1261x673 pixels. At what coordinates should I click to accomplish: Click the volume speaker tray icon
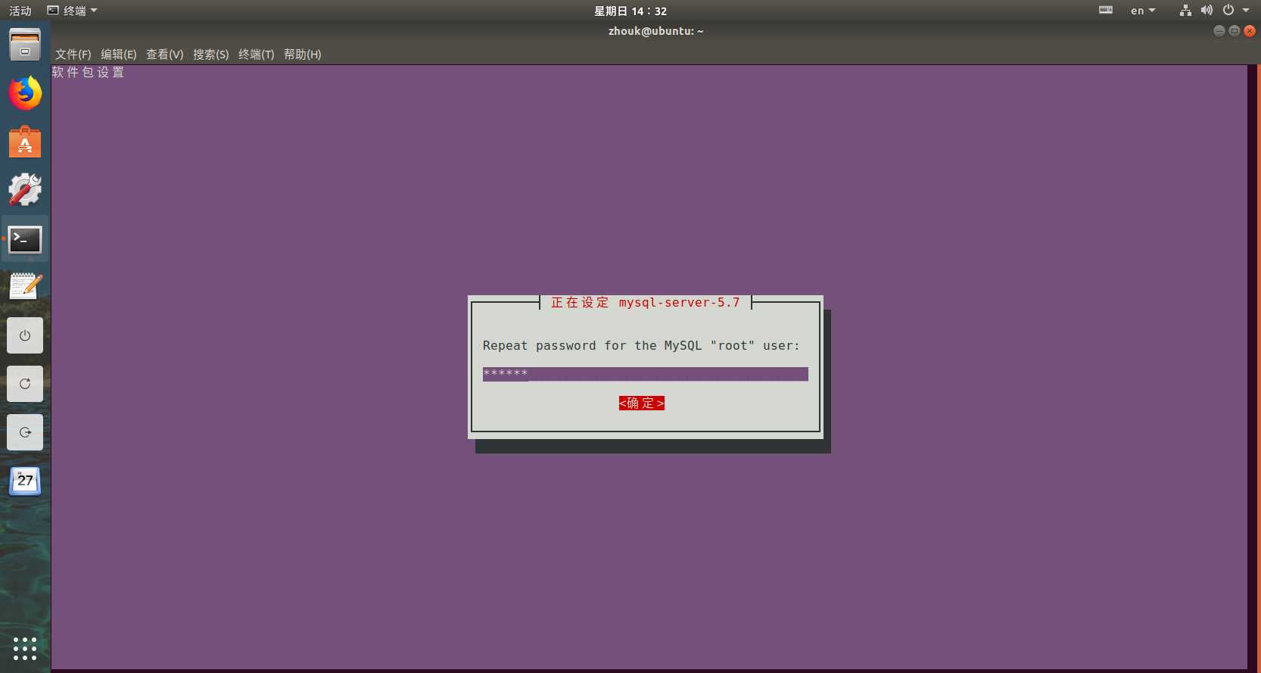(x=1207, y=11)
